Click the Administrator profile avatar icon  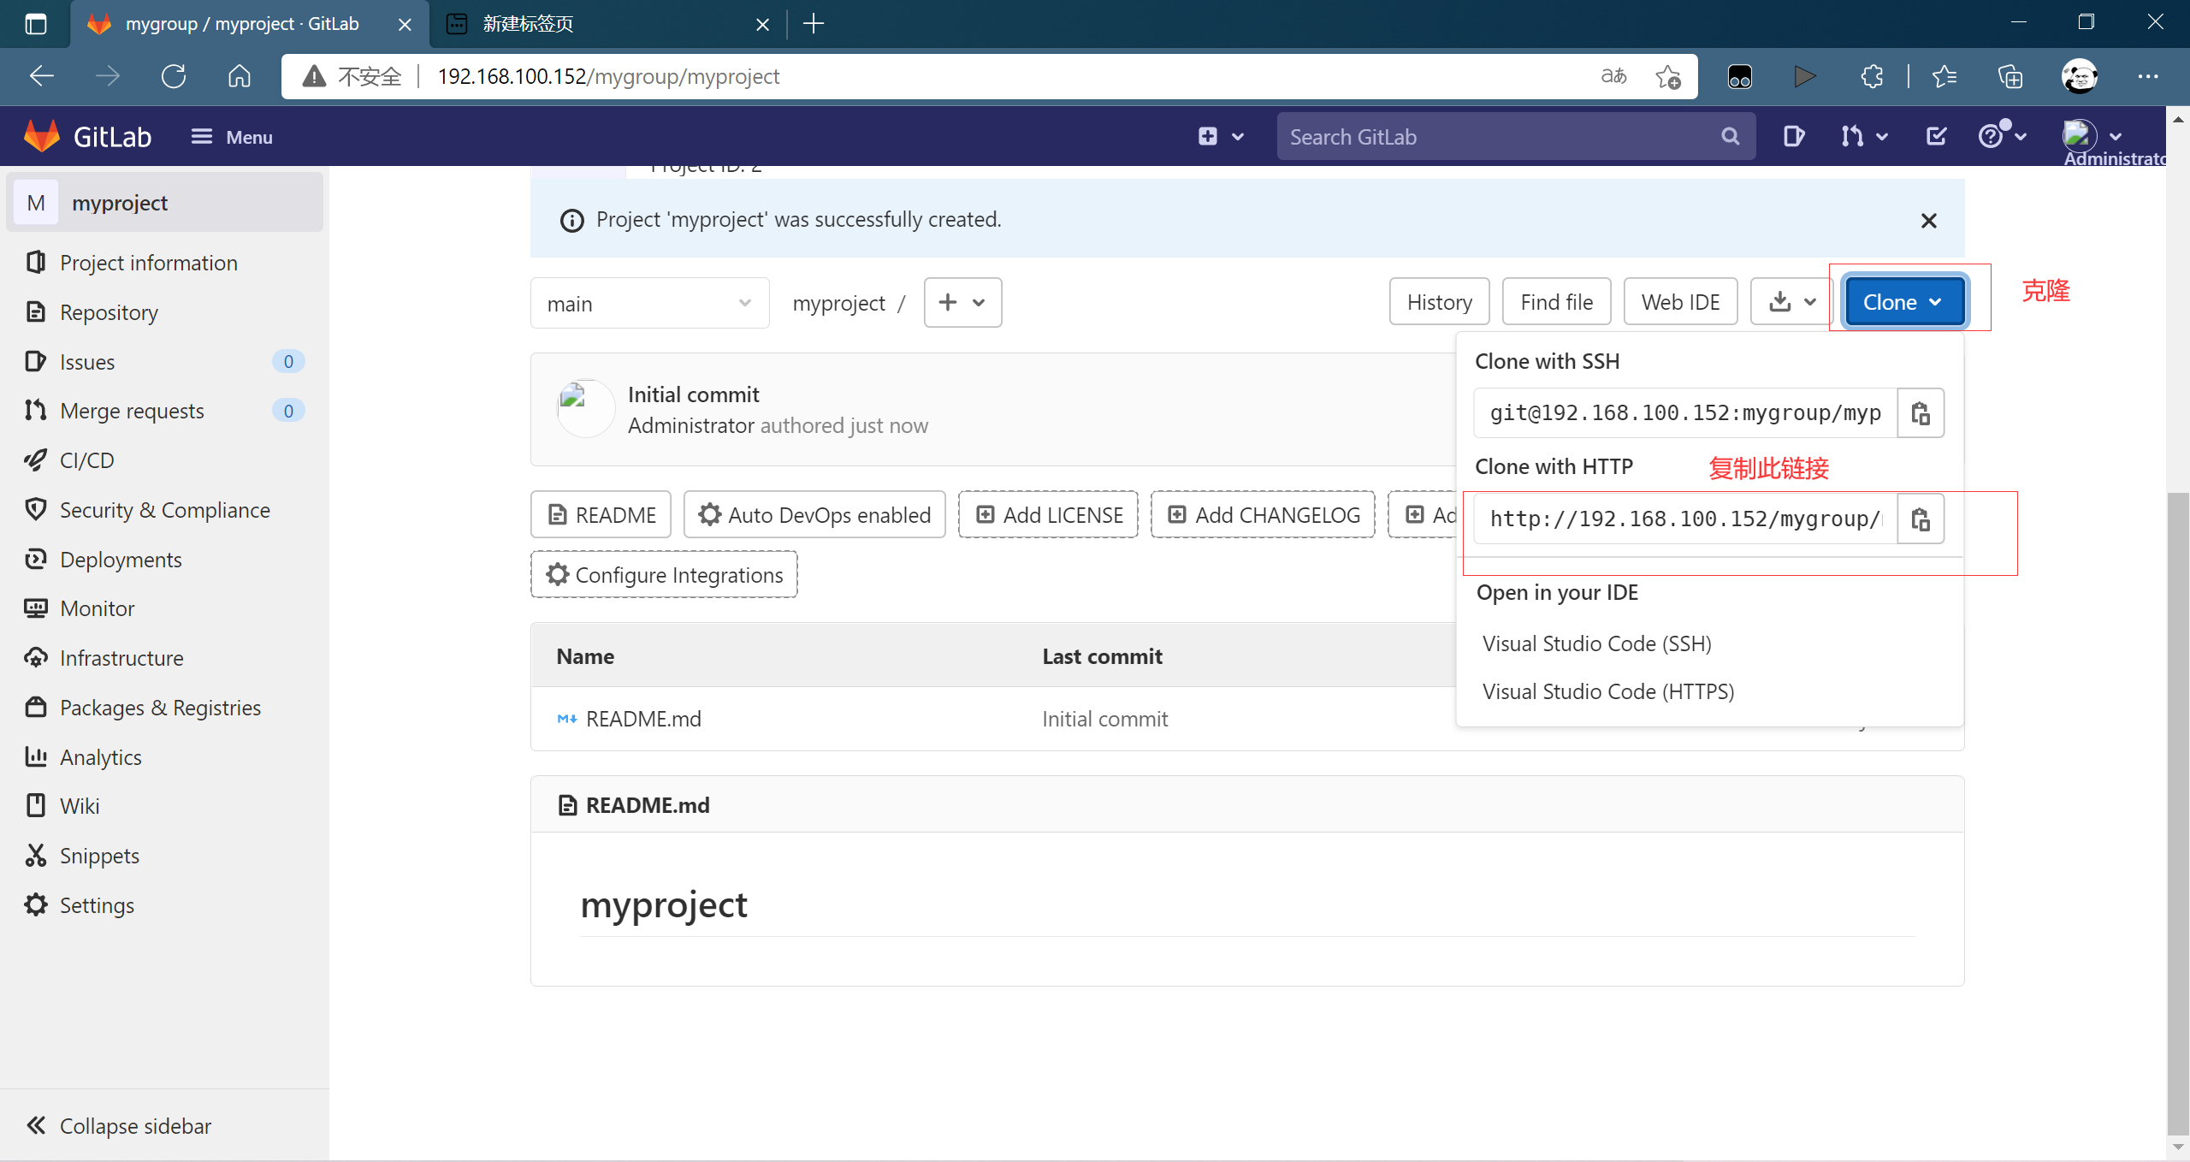click(2081, 134)
